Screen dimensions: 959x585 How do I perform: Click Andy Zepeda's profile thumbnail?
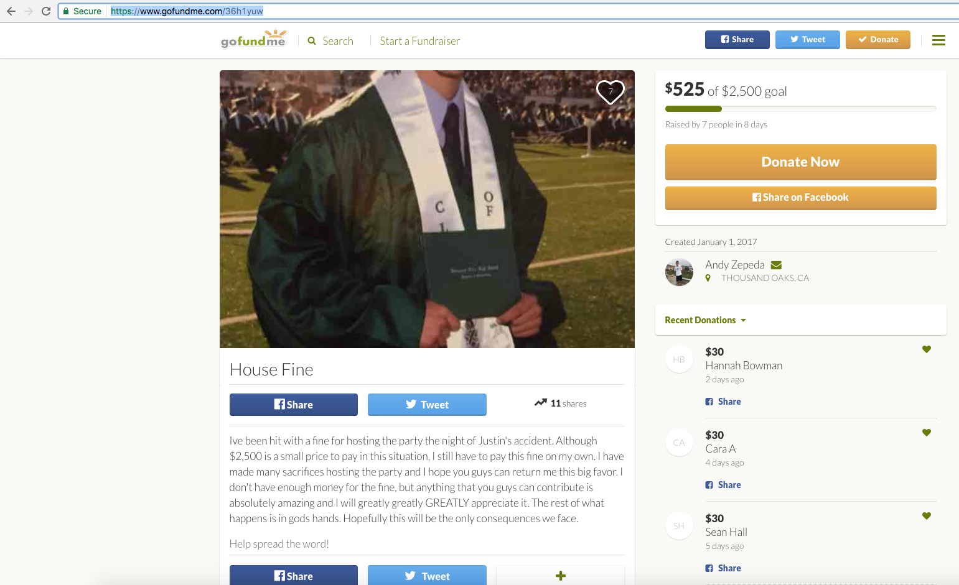[679, 272]
